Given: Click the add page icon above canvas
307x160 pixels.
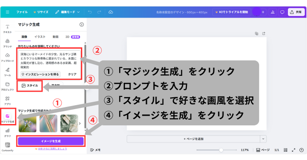Looking at the screenshot, I should [x=264, y=34].
